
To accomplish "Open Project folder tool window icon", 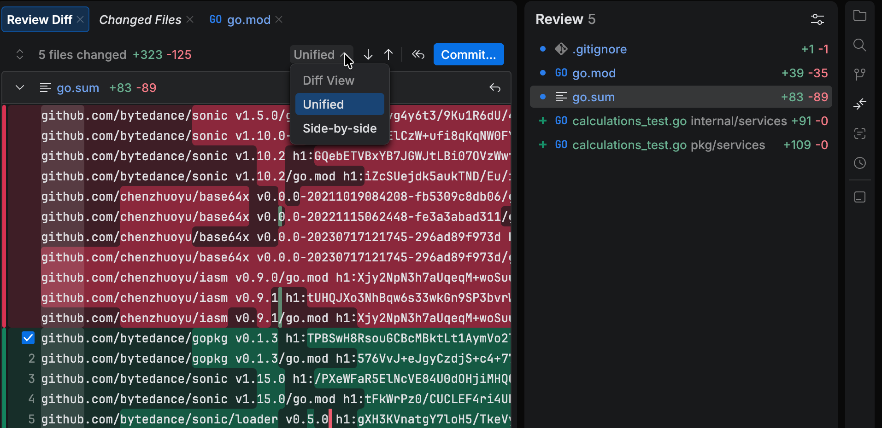I will (x=860, y=16).
